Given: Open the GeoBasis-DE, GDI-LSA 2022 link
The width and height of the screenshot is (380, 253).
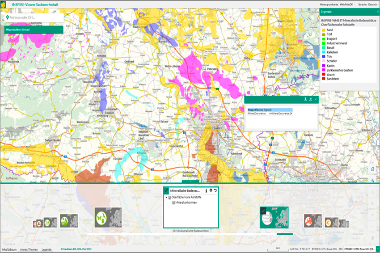Looking at the screenshot, I should pyautogui.click(x=77, y=249).
